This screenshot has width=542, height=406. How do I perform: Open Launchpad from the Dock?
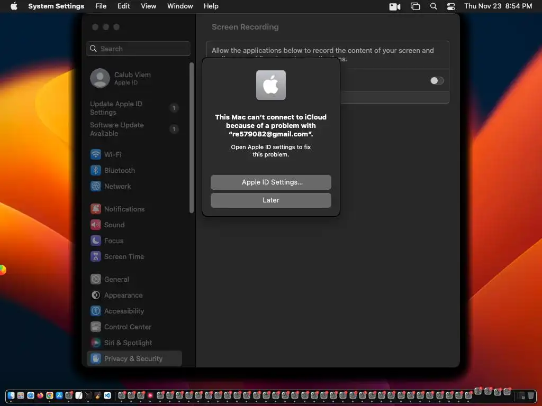click(x=21, y=395)
